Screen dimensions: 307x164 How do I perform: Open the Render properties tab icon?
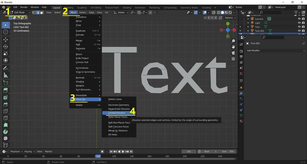pos(241,51)
